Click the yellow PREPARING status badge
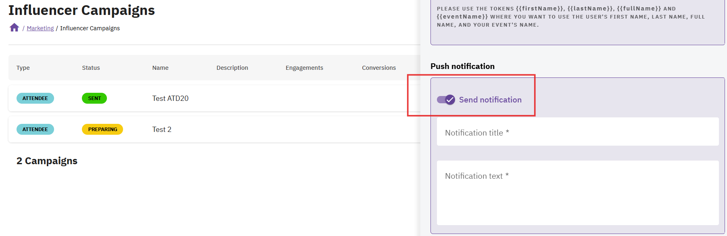This screenshot has height=236, width=727. coord(102,129)
